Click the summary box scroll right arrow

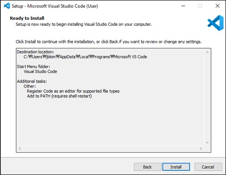coord(201,149)
